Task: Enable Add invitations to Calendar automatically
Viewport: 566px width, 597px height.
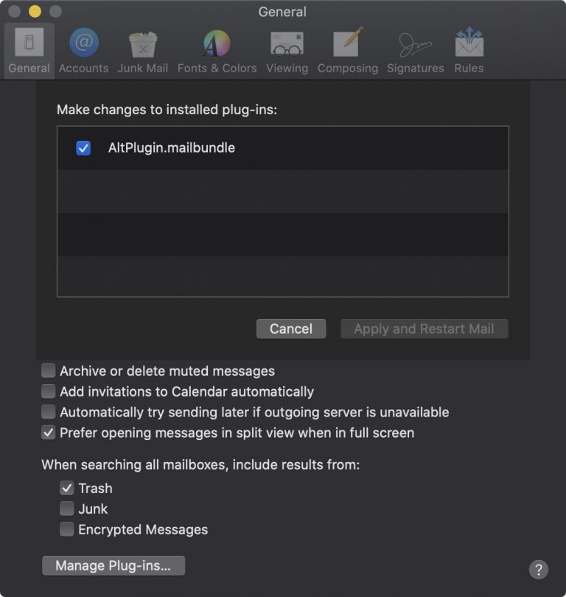Action: click(x=49, y=391)
